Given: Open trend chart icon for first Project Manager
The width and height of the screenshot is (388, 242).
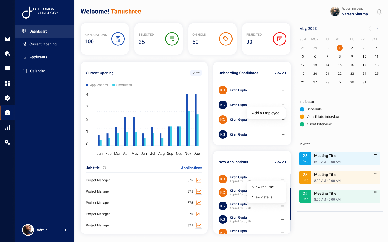Looking at the screenshot, I should [x=199, y=180].
